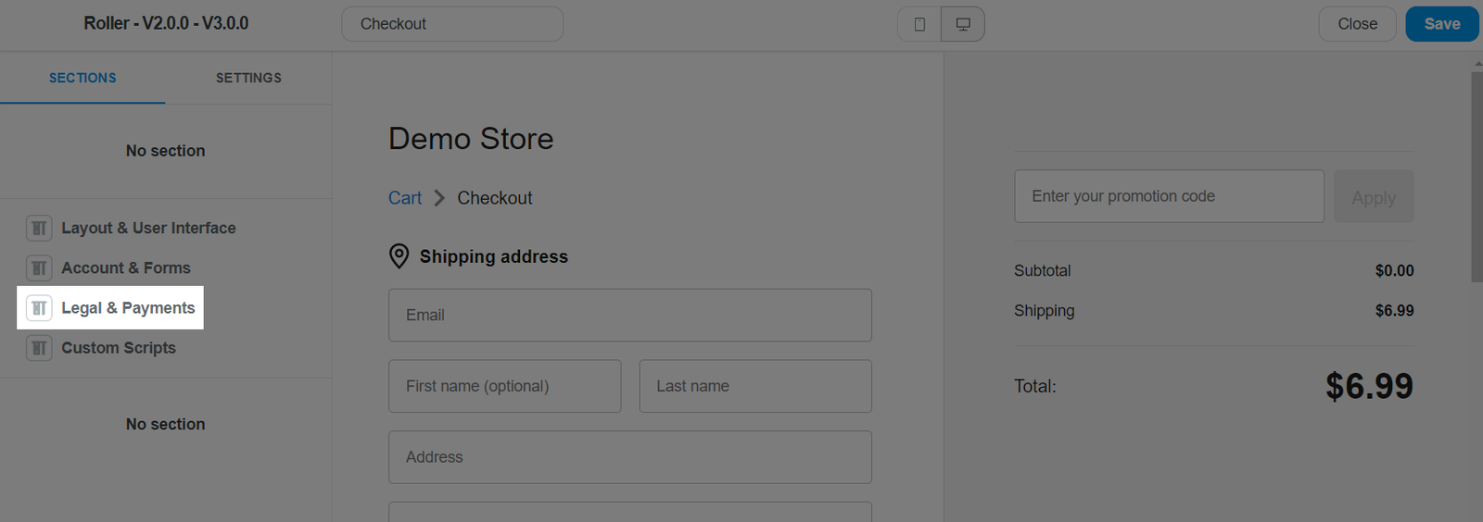
Task: Click the breadcrumb chevron after Cart
Action: click(x=439, y=198)
